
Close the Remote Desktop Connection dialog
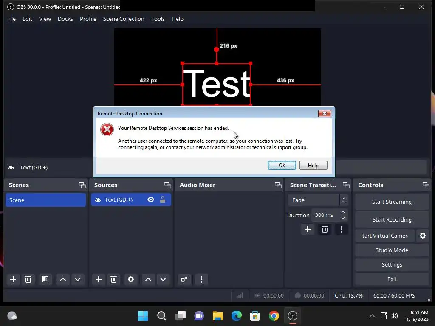(x=325, y=113)
